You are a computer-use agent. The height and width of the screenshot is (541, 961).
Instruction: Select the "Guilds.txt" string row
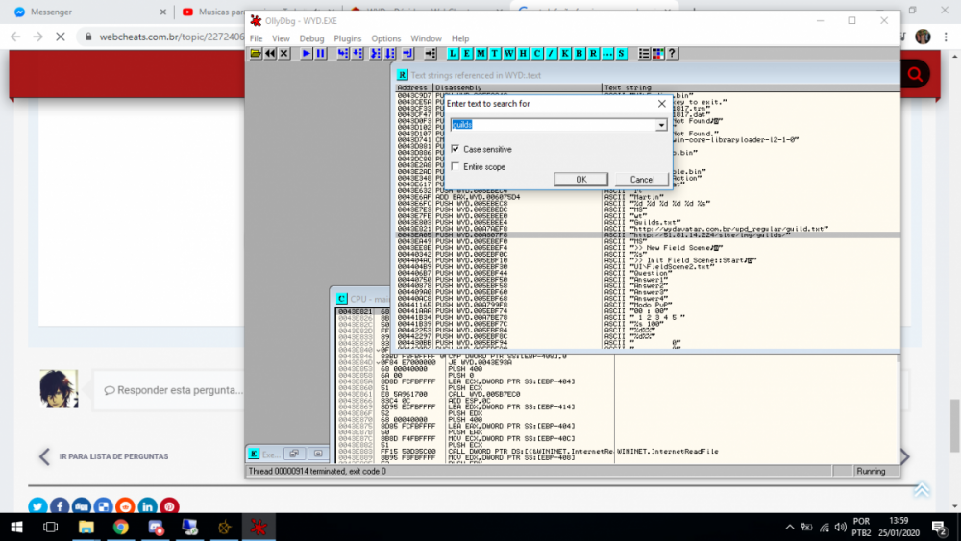pyautogui.click(x=648, y=222)
